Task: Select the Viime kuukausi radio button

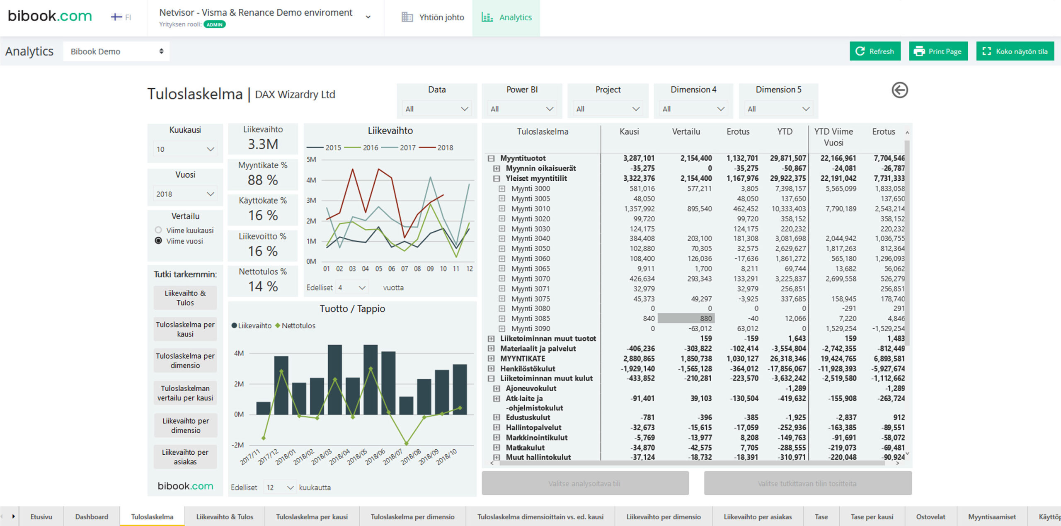Action: (x=158, y=230)
